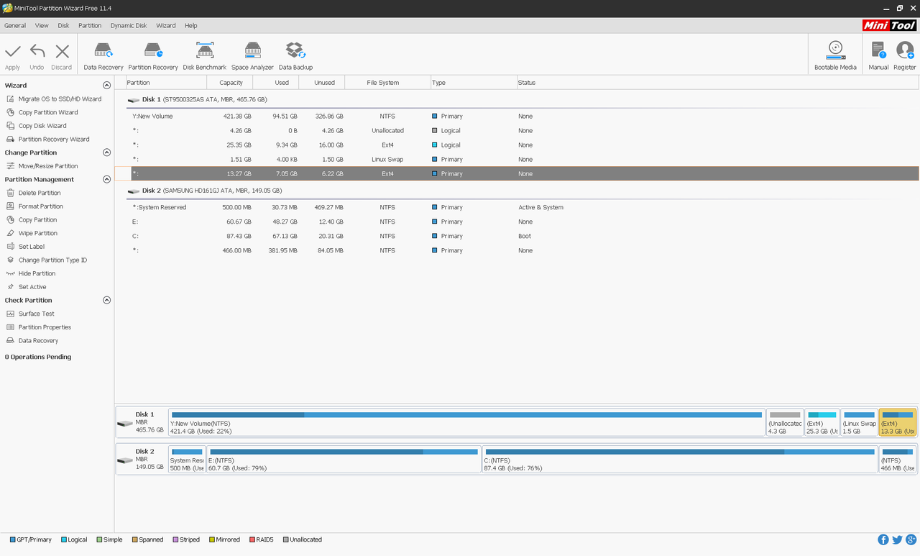Open the General menu

click(15, 25)
